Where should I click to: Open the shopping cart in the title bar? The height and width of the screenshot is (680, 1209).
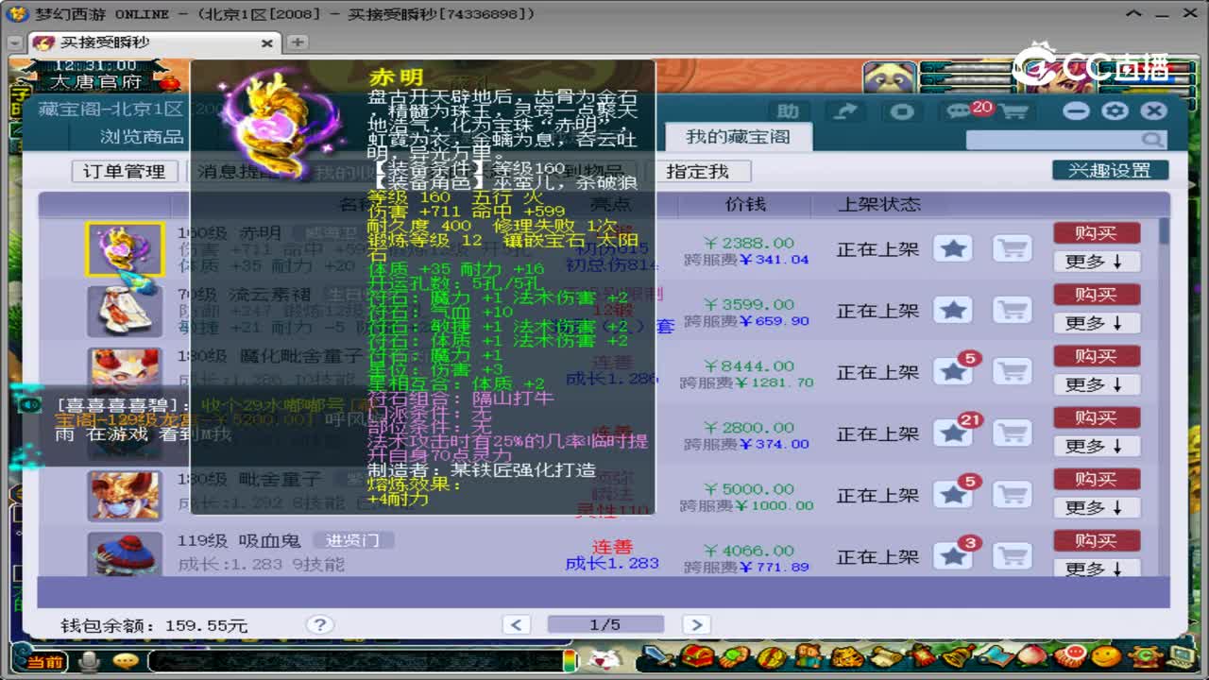(1013, 111)
